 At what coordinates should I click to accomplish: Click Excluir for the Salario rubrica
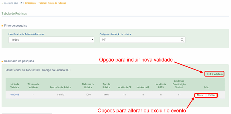pos(212,95)
